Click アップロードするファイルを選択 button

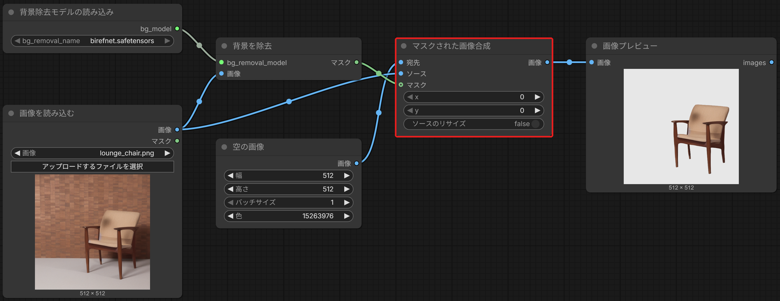[x=93, y=167]
